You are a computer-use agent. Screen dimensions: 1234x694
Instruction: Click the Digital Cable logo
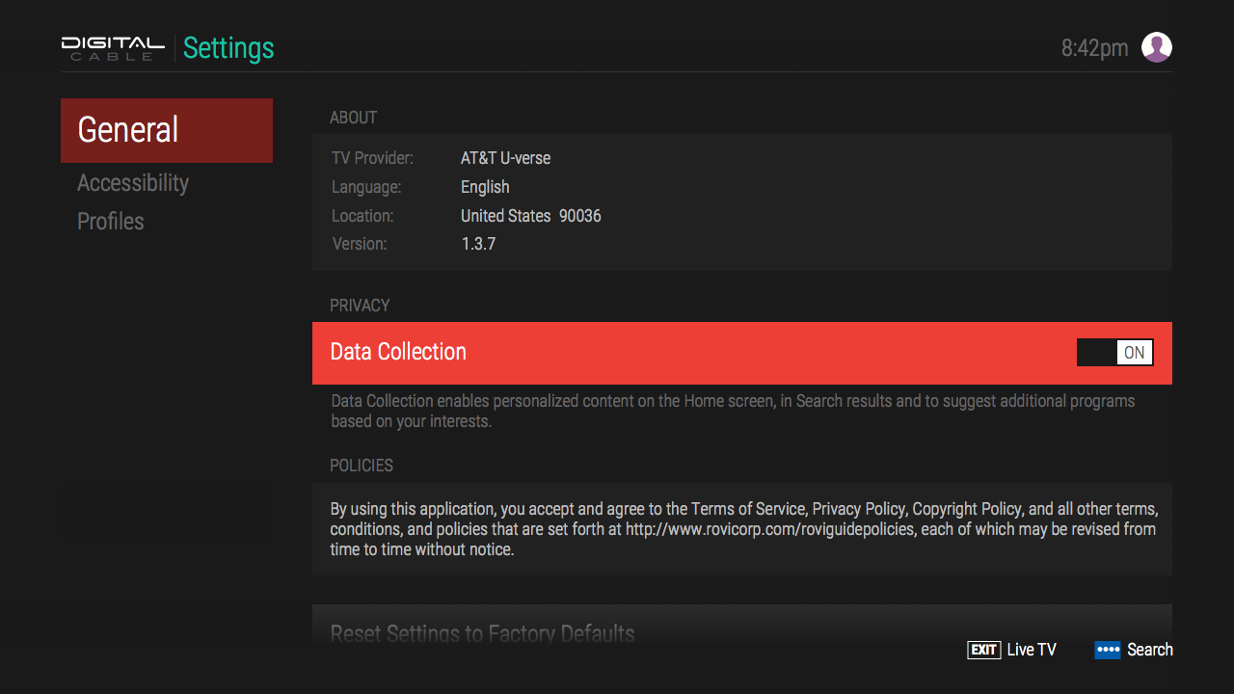click(x=111, y=47)
